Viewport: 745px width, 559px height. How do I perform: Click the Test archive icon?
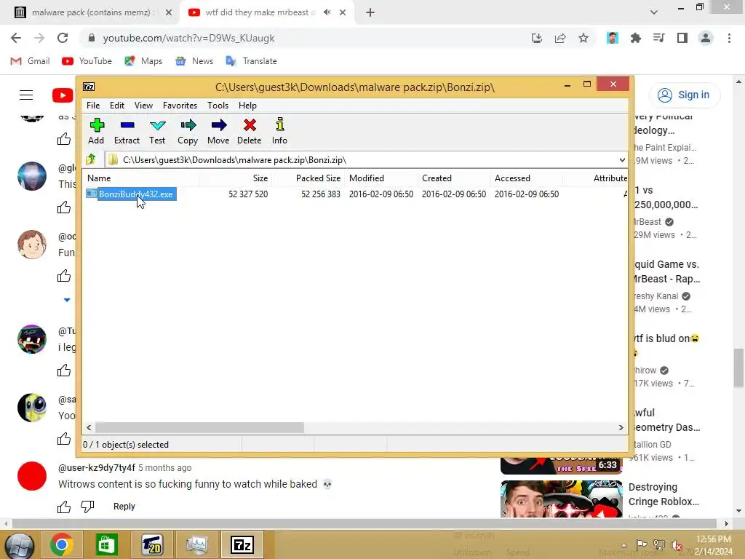point(157,131)
